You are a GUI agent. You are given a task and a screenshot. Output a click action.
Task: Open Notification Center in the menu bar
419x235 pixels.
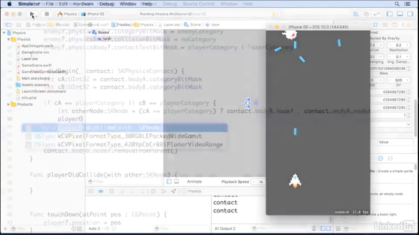[x=408, y=4]
